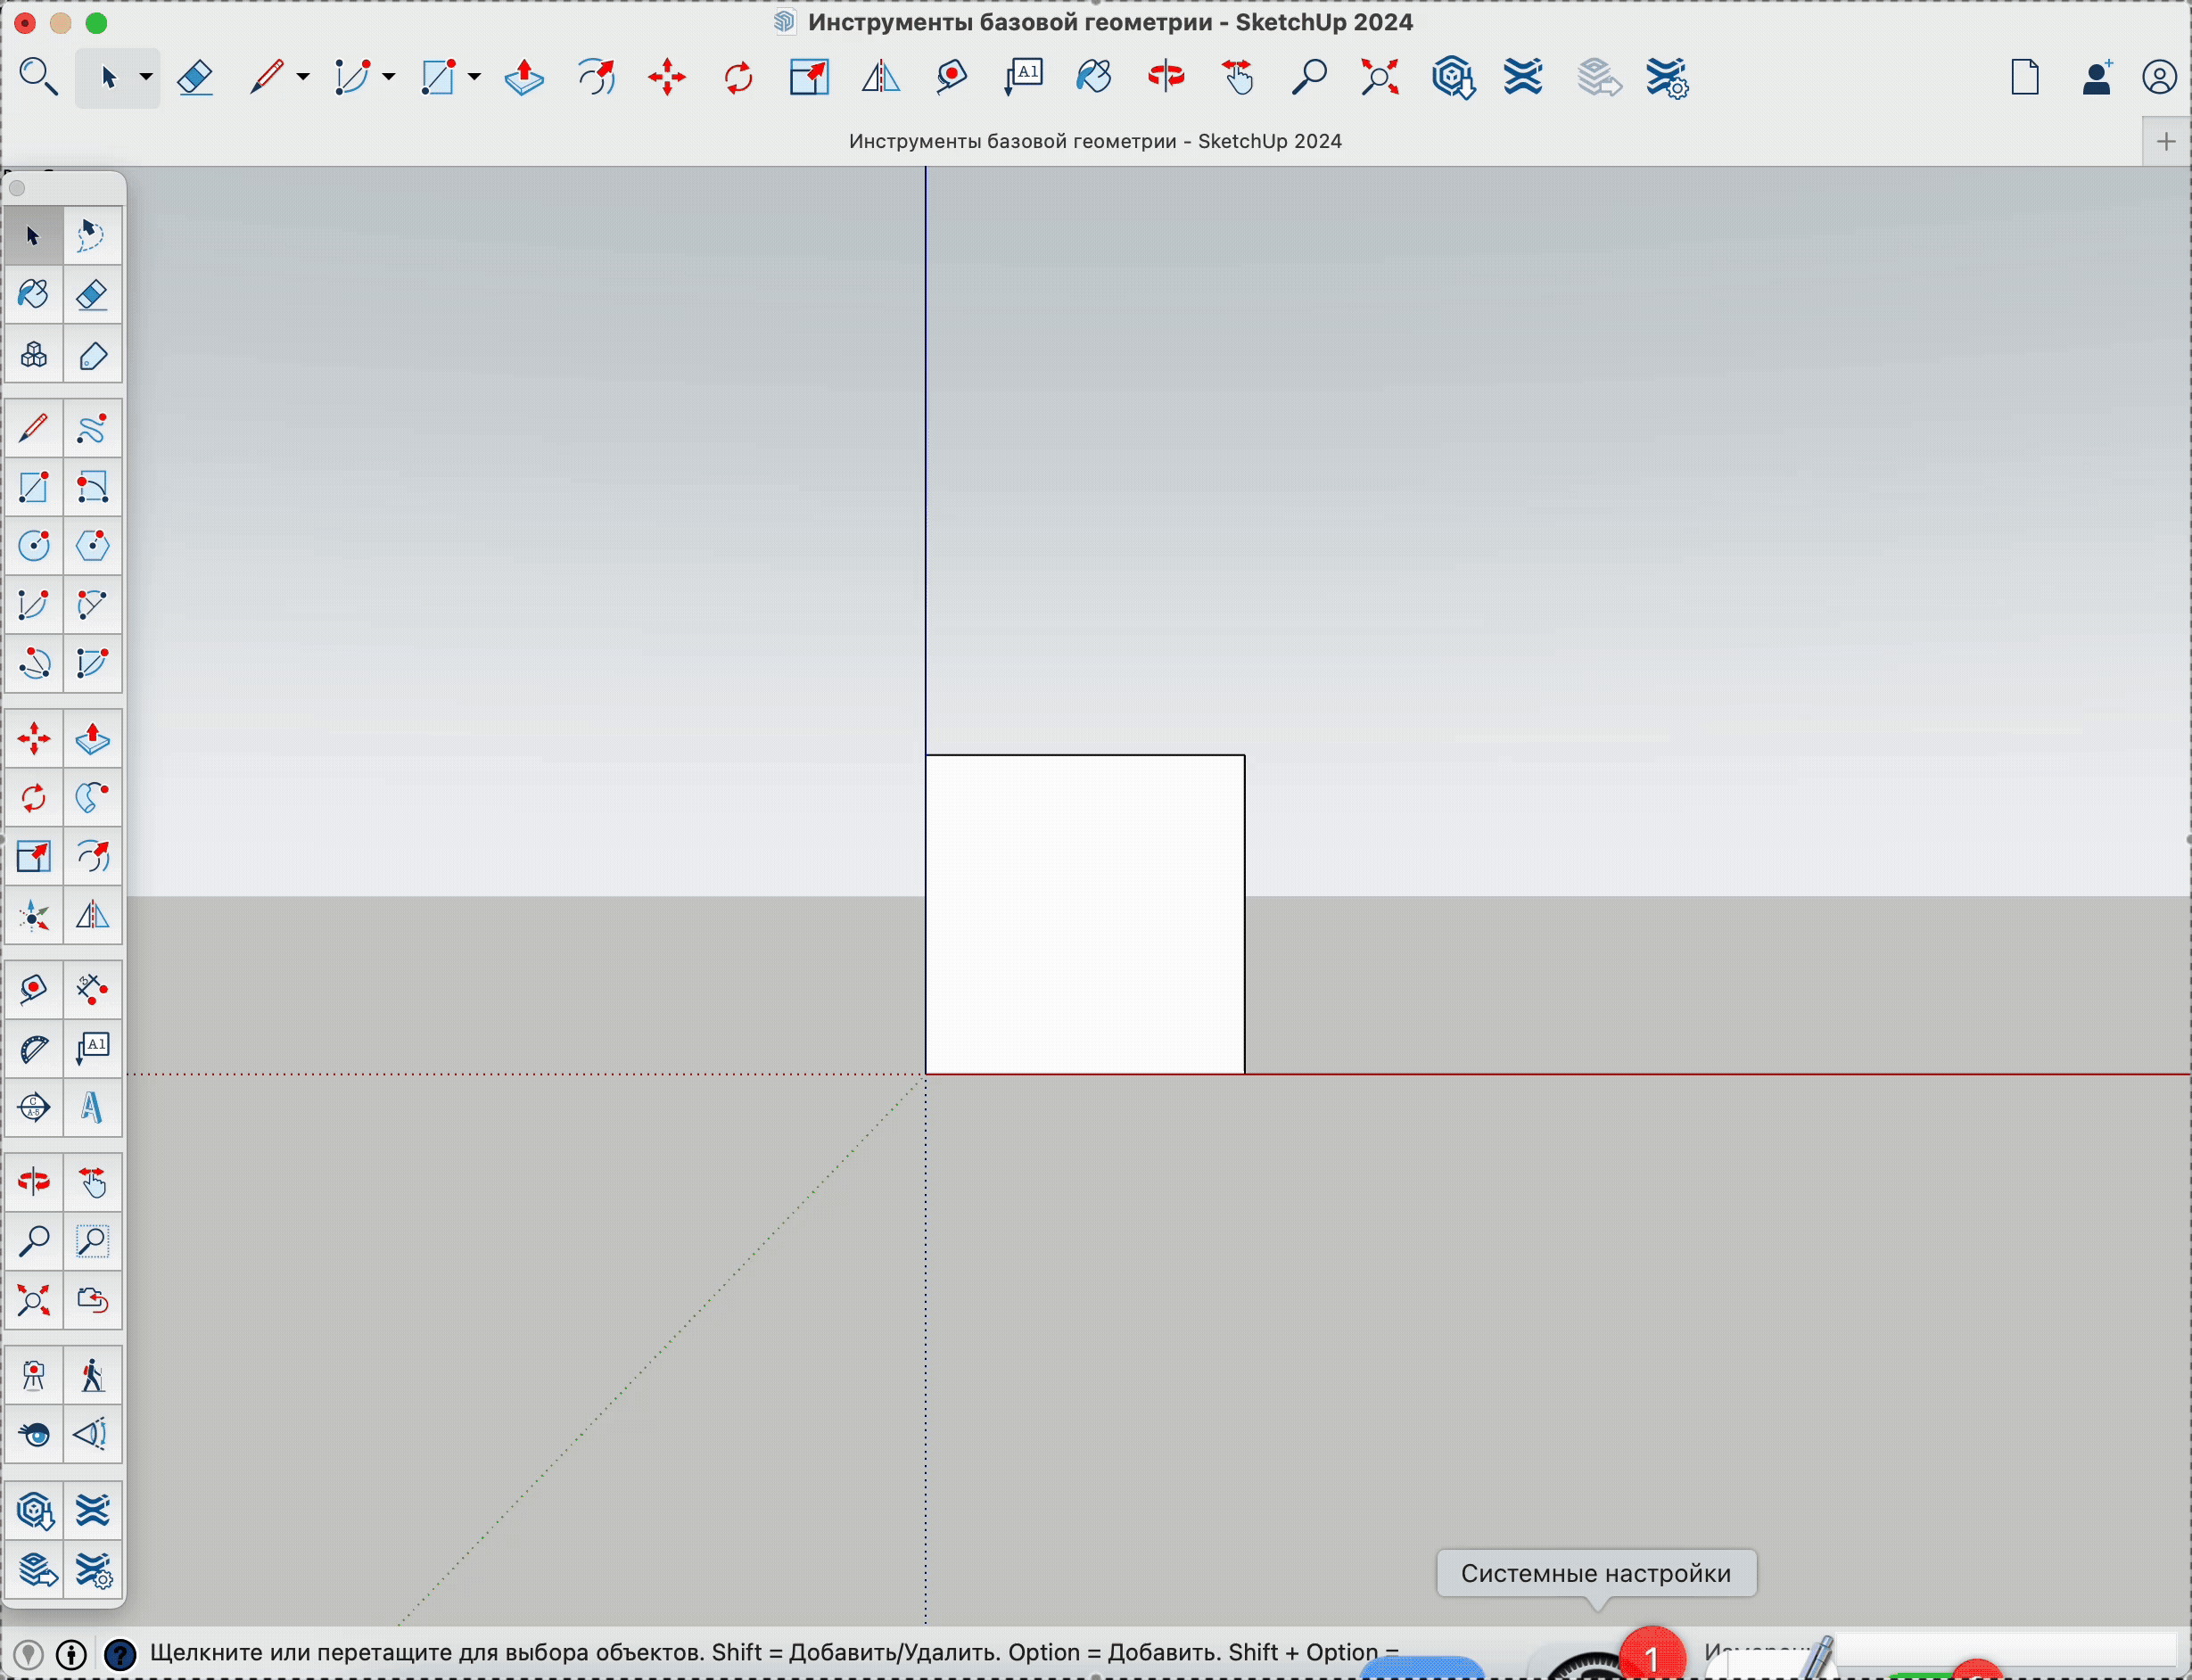Image resolution: width=2192 pixels, height=1680 pixels.
Task: Choose the Paint Bucket tool in left palette
Action: [33, 294]
